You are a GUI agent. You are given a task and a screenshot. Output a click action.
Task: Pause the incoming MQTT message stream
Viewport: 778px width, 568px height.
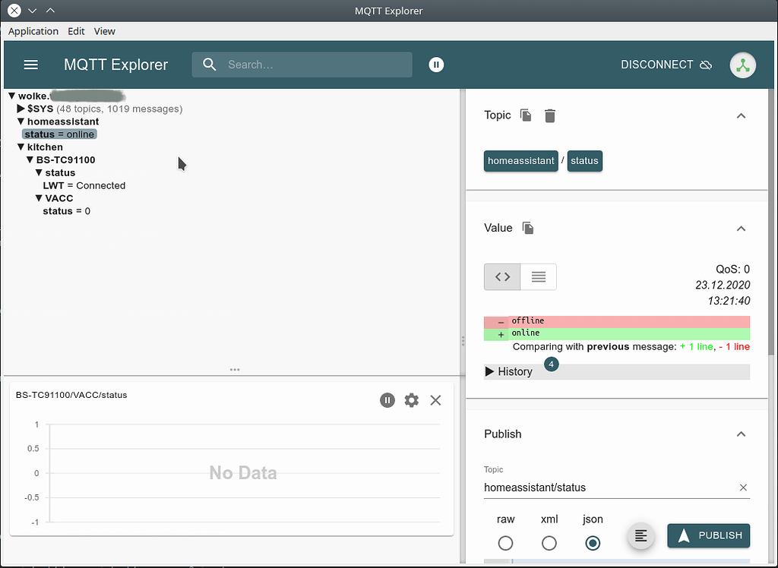point(436,65)
